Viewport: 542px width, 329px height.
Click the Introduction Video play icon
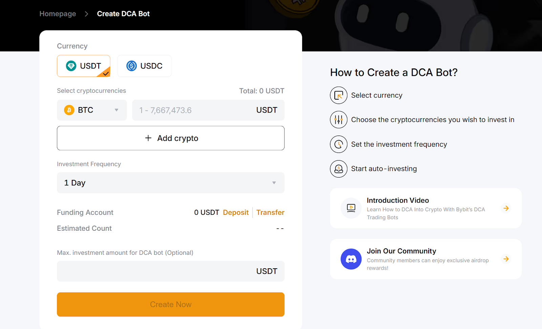(351, 208)
